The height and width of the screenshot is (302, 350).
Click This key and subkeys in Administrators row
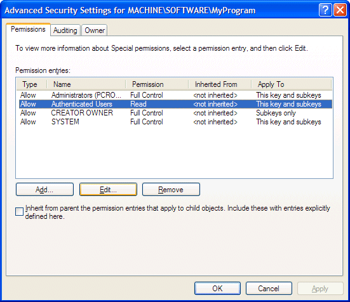288,95
